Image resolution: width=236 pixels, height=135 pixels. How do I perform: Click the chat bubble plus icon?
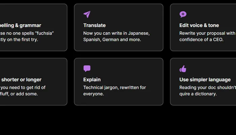[x=183, y=14]
